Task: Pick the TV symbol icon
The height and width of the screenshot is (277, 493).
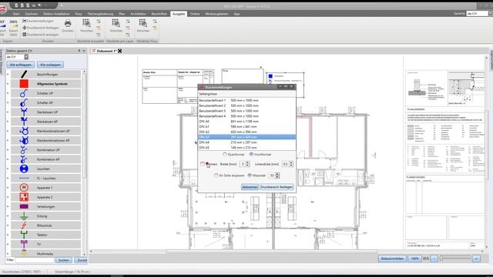Action: tap(24, 245)
